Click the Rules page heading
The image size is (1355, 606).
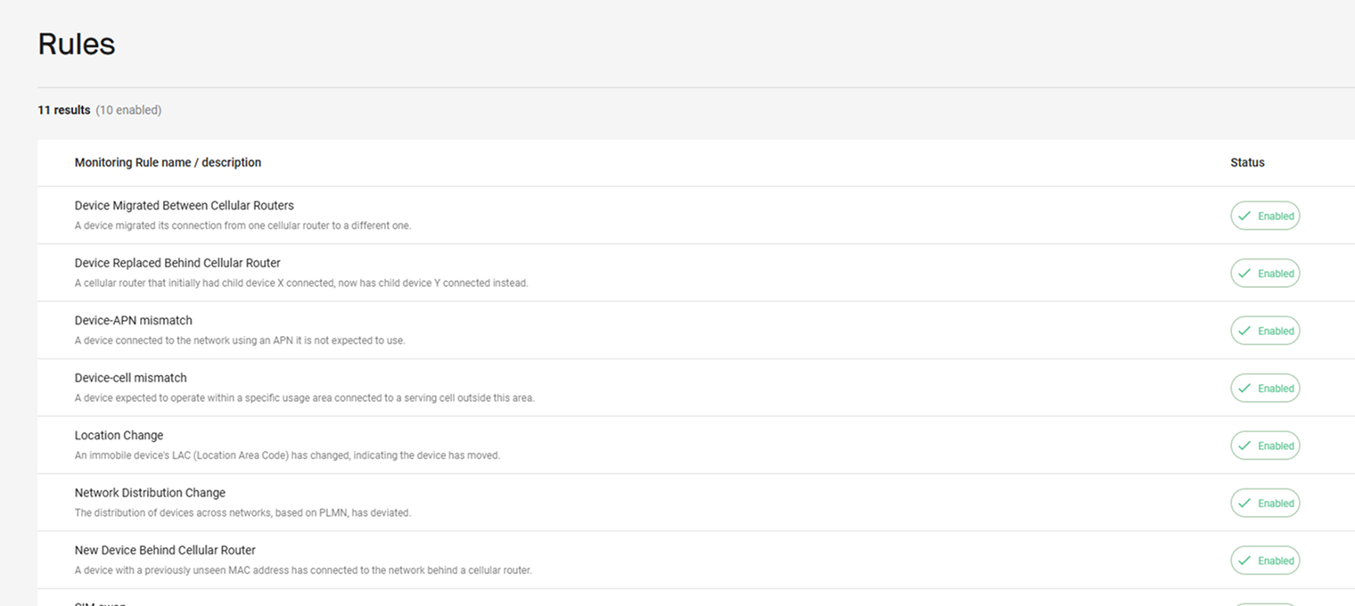(77, 44)
